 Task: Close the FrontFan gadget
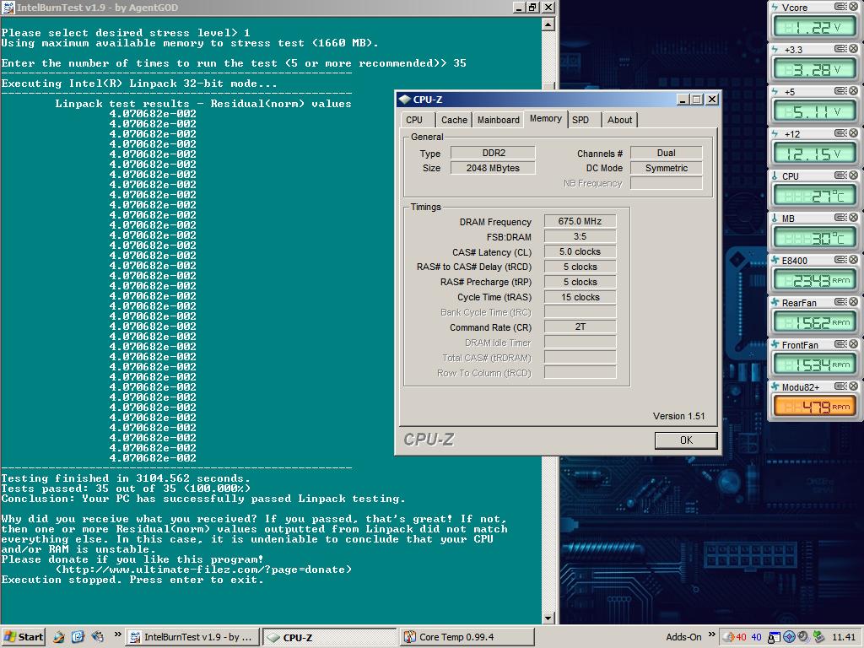(x=853, y=344)
